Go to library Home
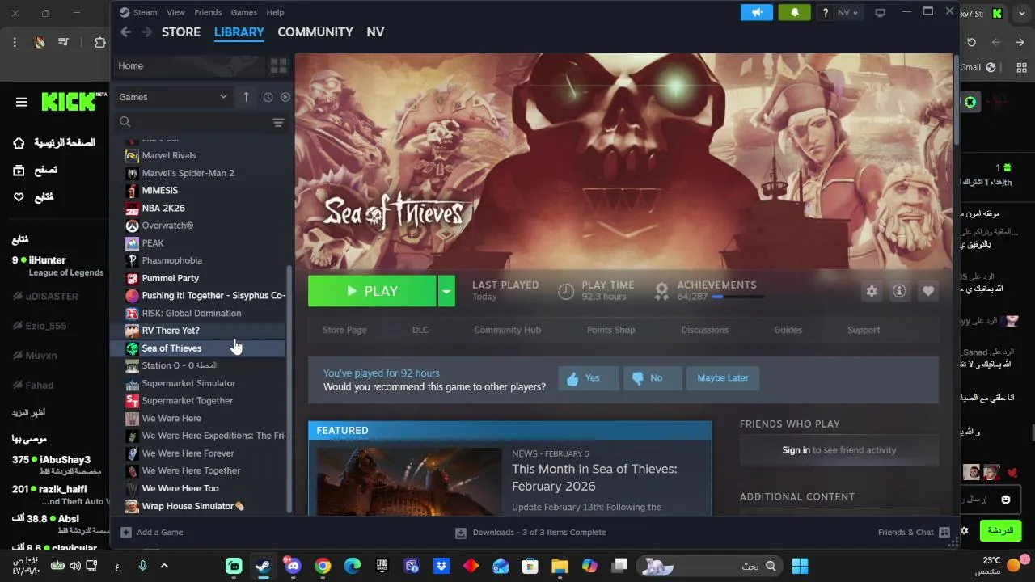Screen dimensions: 1035x582 [x=188, y=65]
